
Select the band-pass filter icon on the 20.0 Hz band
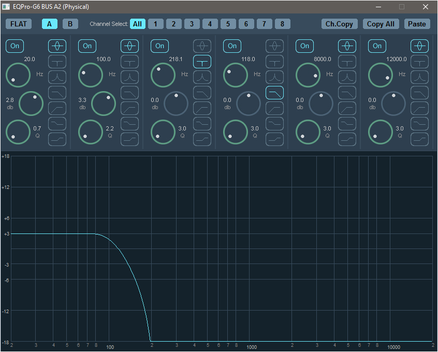57,77
